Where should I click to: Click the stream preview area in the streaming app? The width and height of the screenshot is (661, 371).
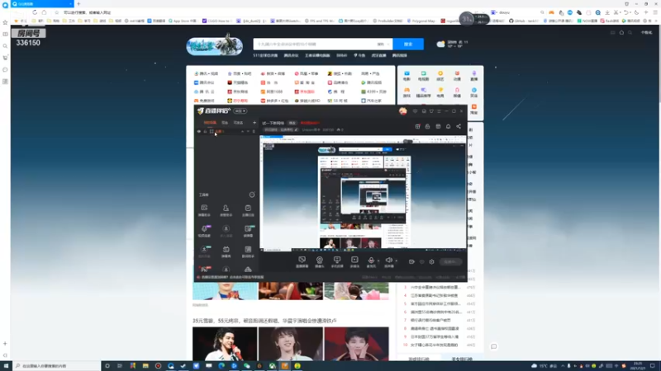(363, 194)
